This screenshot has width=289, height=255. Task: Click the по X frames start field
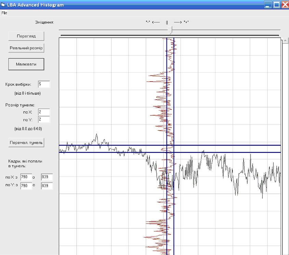coord(26,177)
